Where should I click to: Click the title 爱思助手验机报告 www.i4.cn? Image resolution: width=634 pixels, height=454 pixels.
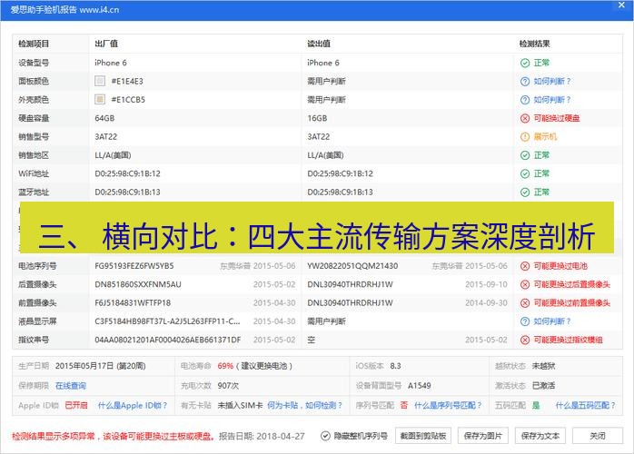(64, 10)
